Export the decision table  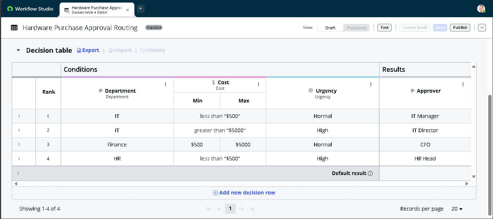coord(88,50)
